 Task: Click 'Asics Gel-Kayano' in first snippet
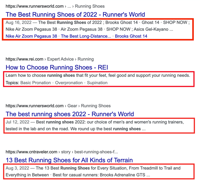[151, 29]
